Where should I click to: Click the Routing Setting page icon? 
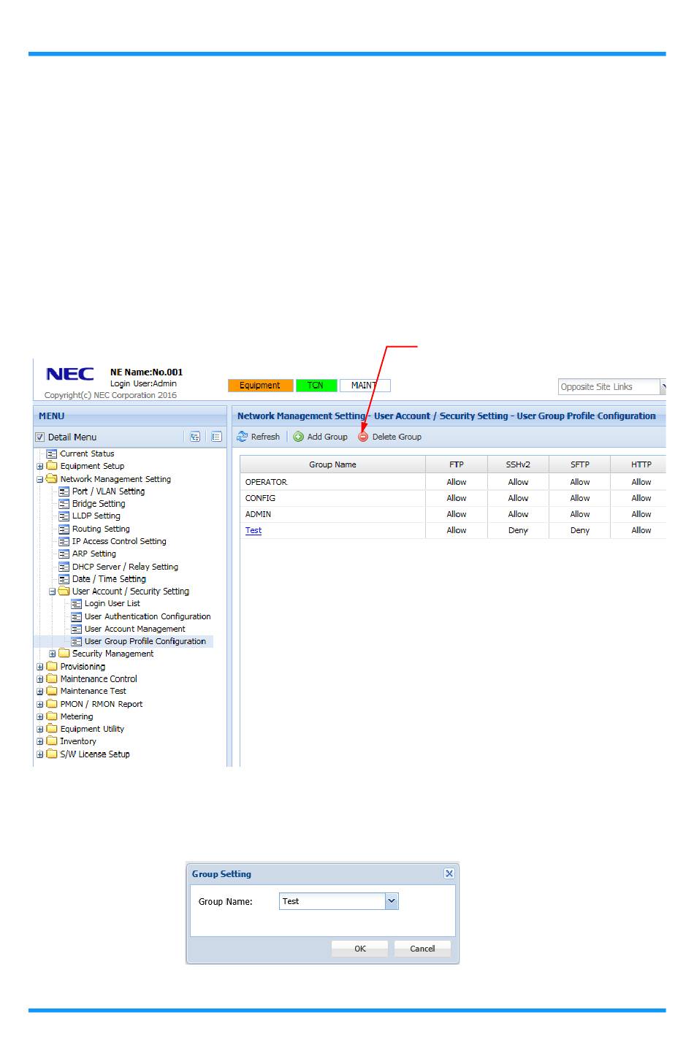click(64, 529)
